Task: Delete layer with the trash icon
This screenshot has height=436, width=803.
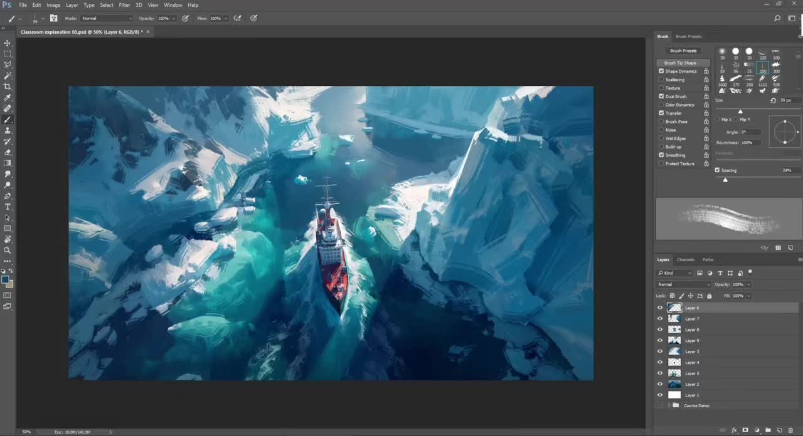Action: click(790, 430)
